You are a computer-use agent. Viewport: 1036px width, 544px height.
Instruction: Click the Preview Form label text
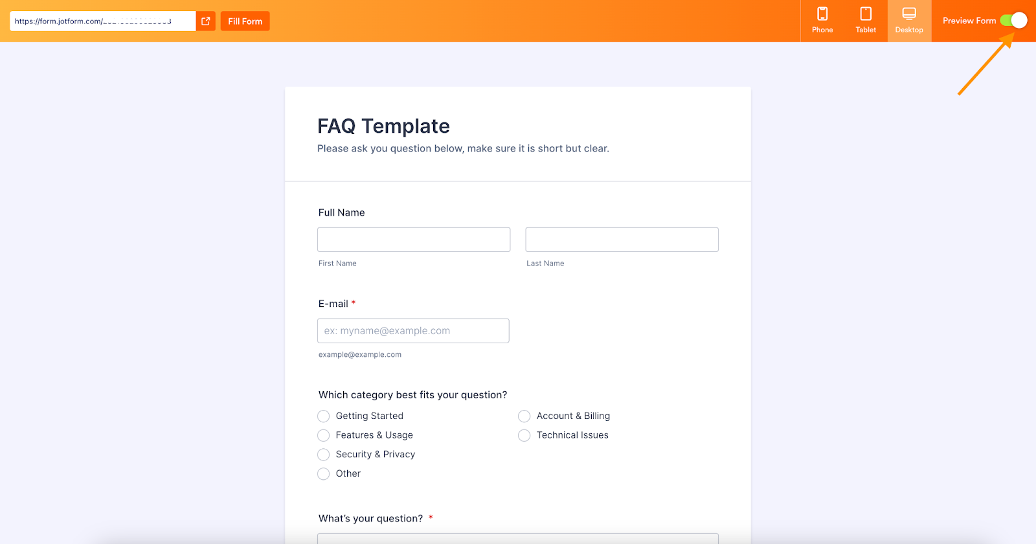point(969,21)
